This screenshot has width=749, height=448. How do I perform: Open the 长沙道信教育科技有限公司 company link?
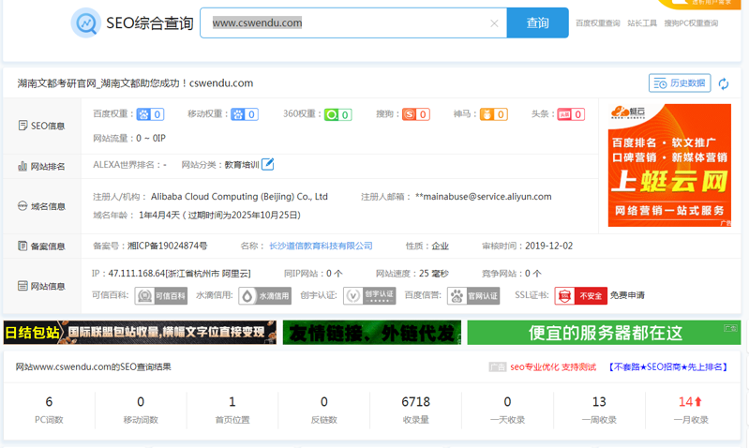click(x=321, y=246)
